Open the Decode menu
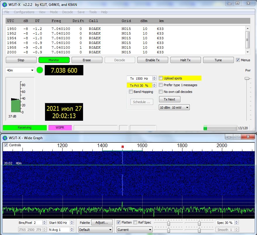257x235 pixels. (x=68, y=12)
